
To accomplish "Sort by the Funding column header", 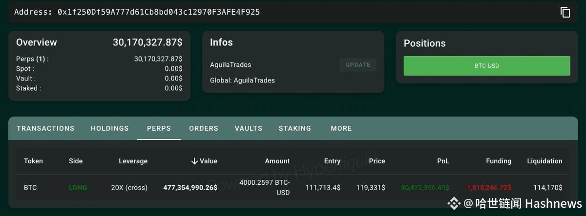I will (499, 161).
